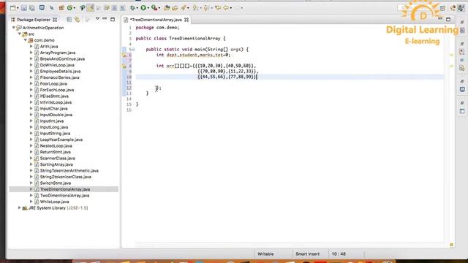Image resolution: width=468 pixels, height=263 pixels.
Task: Select the highlighted TreeDimentionalArray.java tree row
Action: coord(64,189)
